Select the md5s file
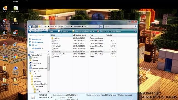Viewport: 178px width, 100px height. pyautogui.click(x=56, y=49)
